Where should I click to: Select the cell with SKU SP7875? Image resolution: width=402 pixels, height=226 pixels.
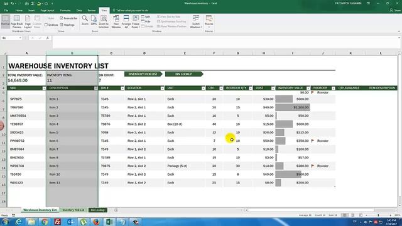coord(26,99)
